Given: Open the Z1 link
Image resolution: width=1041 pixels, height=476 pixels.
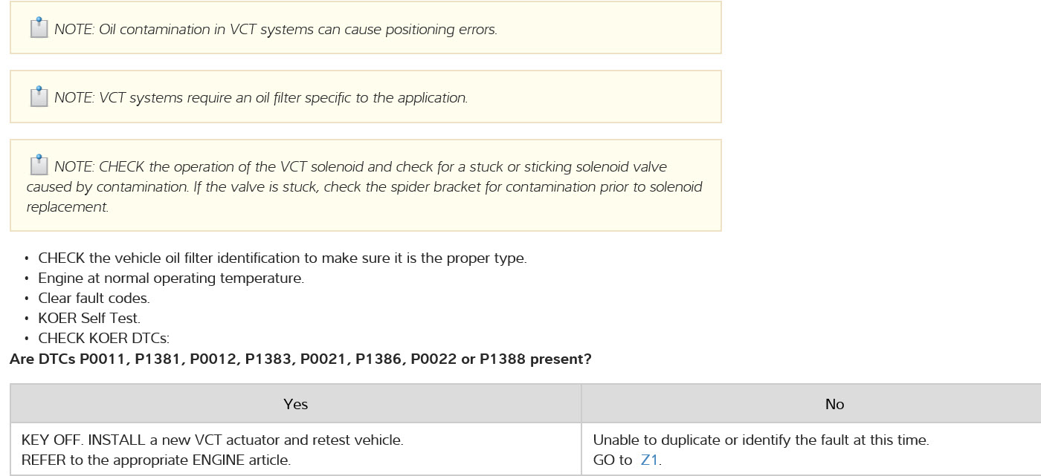Looking at the screenshot, I should click(649, 460).
